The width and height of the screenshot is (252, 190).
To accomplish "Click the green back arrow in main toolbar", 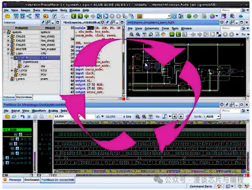I will coord(87,16).
